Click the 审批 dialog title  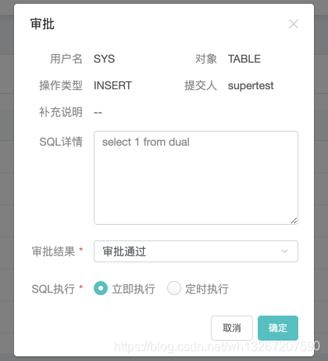click(42, 24)
